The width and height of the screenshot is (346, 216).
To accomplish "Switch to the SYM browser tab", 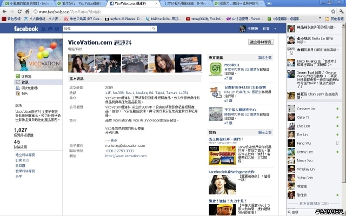I will click(186, 4).
